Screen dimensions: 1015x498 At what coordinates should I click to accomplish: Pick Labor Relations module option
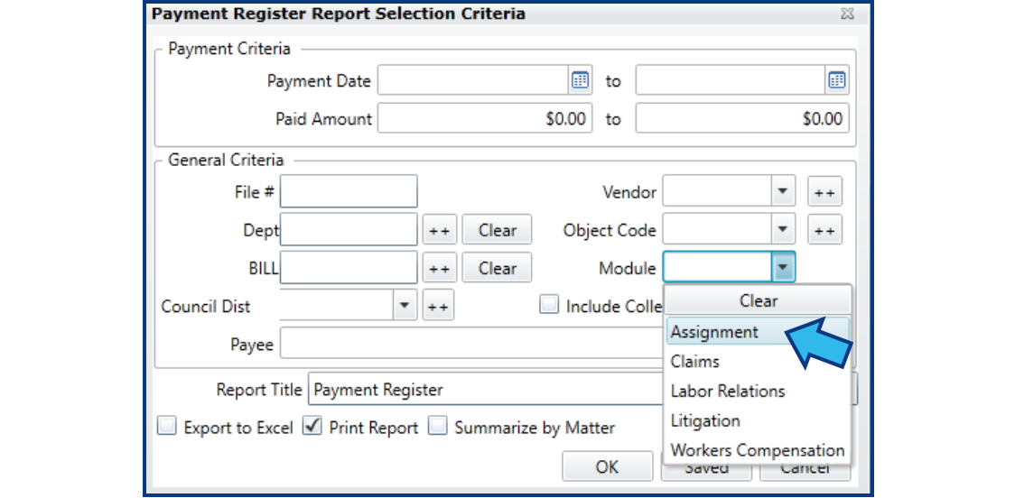pyautogui.click(x=758, y=392)
